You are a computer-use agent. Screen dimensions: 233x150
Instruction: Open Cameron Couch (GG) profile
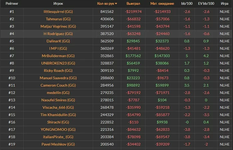coord(58,85)
